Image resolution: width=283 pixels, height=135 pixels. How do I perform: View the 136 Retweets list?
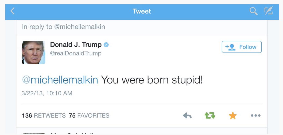(x=44, y=115)
